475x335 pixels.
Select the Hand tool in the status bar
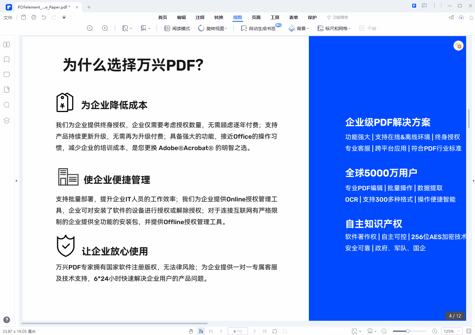(191, 331)
